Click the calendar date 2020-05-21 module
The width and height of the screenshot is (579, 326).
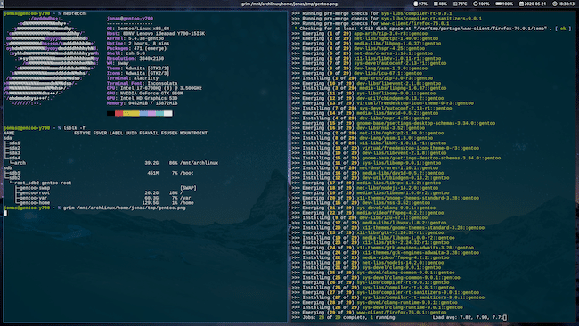pos(533,4)
